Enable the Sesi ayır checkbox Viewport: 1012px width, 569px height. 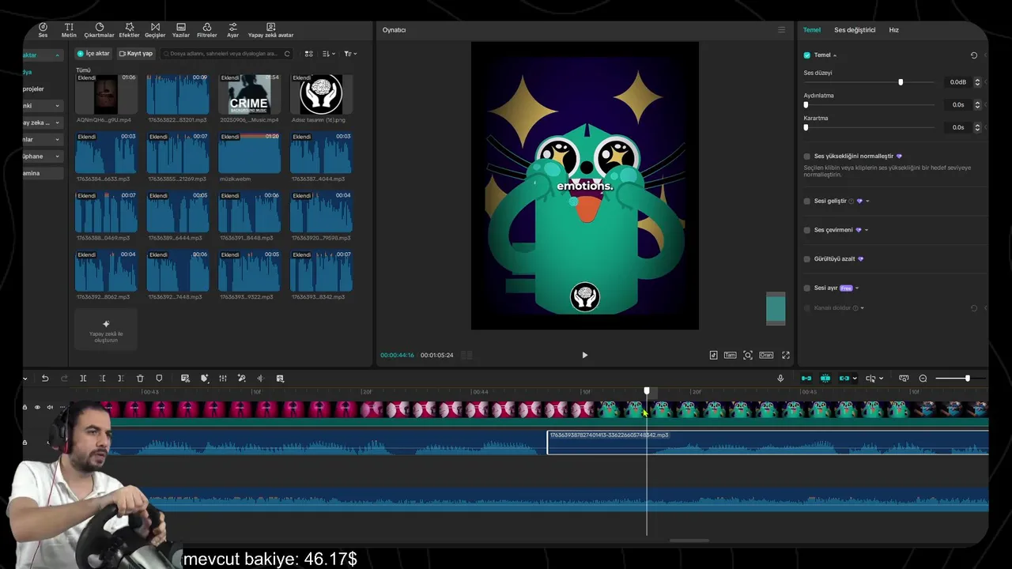[x=806, y=288]
